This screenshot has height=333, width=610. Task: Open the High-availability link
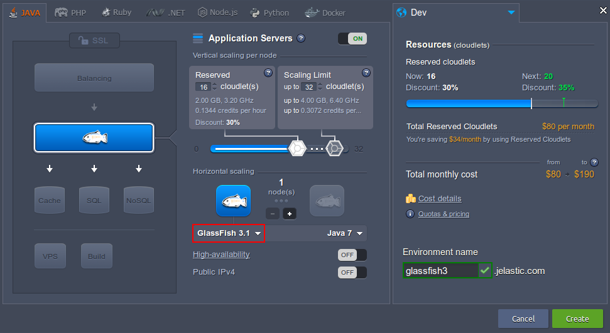pyautogui.click(x=221, y=255)
